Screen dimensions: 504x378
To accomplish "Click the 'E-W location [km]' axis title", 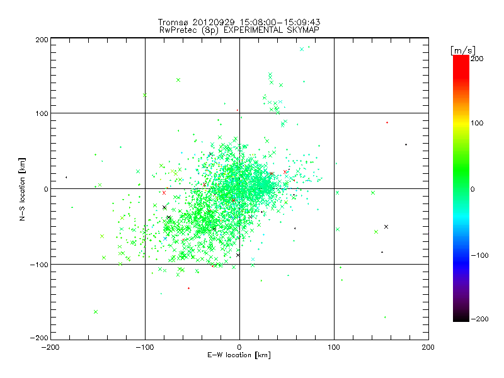I will click(x=239, y=355).
